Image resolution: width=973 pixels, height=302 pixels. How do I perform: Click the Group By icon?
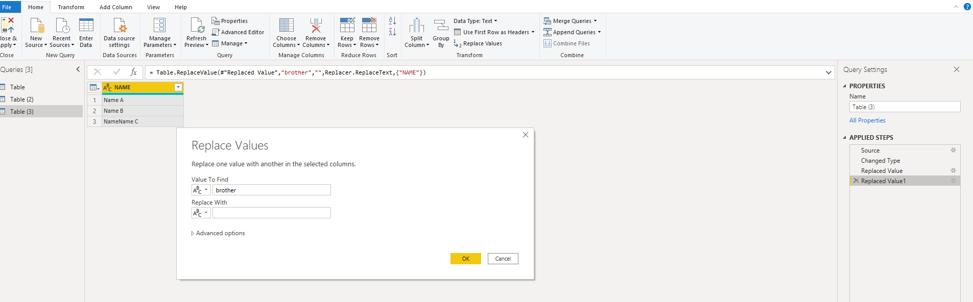tap(441, 25)
